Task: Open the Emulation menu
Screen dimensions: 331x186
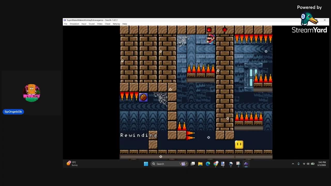Action: click(74, 24)
